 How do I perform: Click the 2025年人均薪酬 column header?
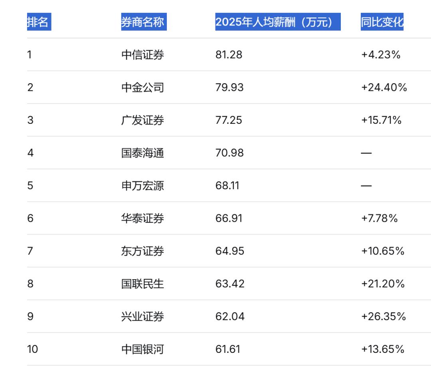click(277, 22)
